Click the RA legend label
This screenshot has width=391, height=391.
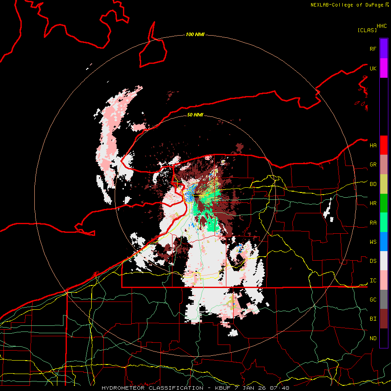click(373, 222)
